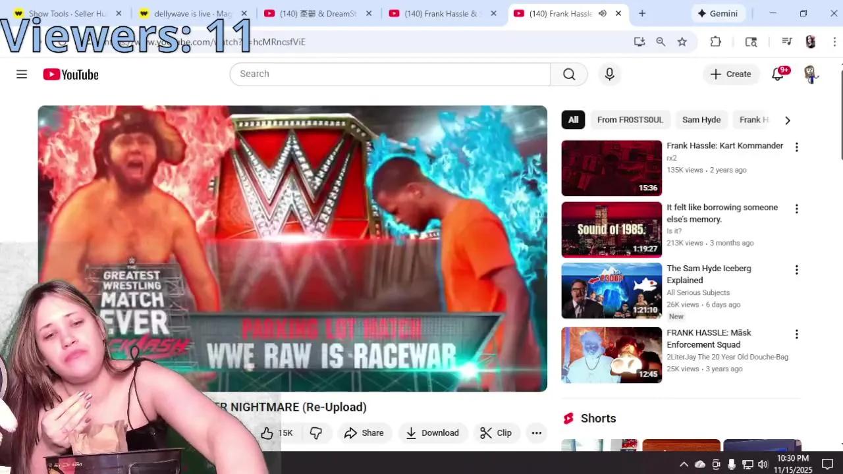
Task: Open the account avatar menu
Action: [x=811, y=74]
